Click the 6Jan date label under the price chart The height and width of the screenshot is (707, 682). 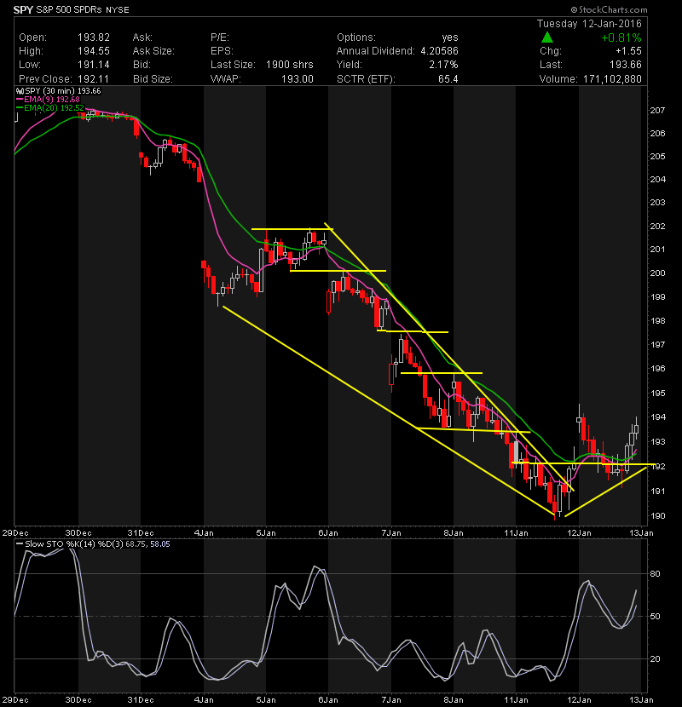tap(328, 533)
